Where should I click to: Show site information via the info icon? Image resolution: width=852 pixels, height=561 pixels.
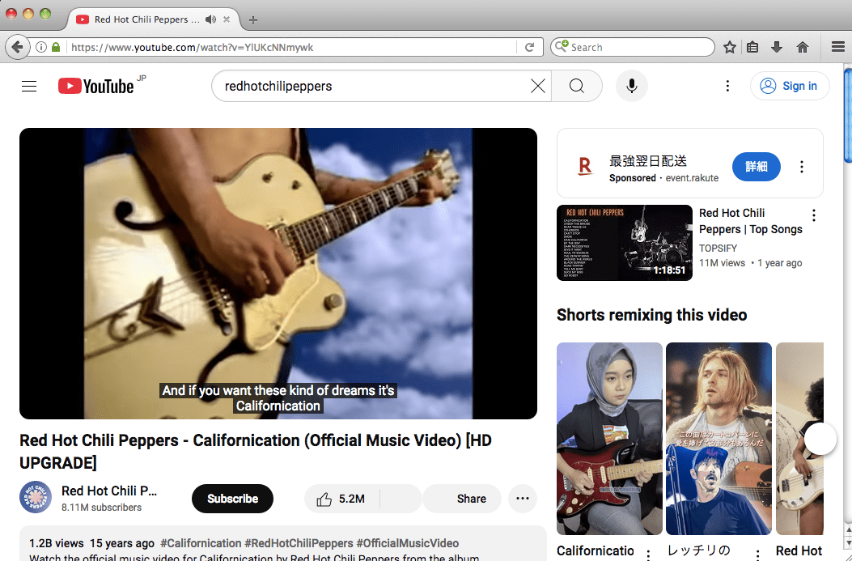[40, 47]
